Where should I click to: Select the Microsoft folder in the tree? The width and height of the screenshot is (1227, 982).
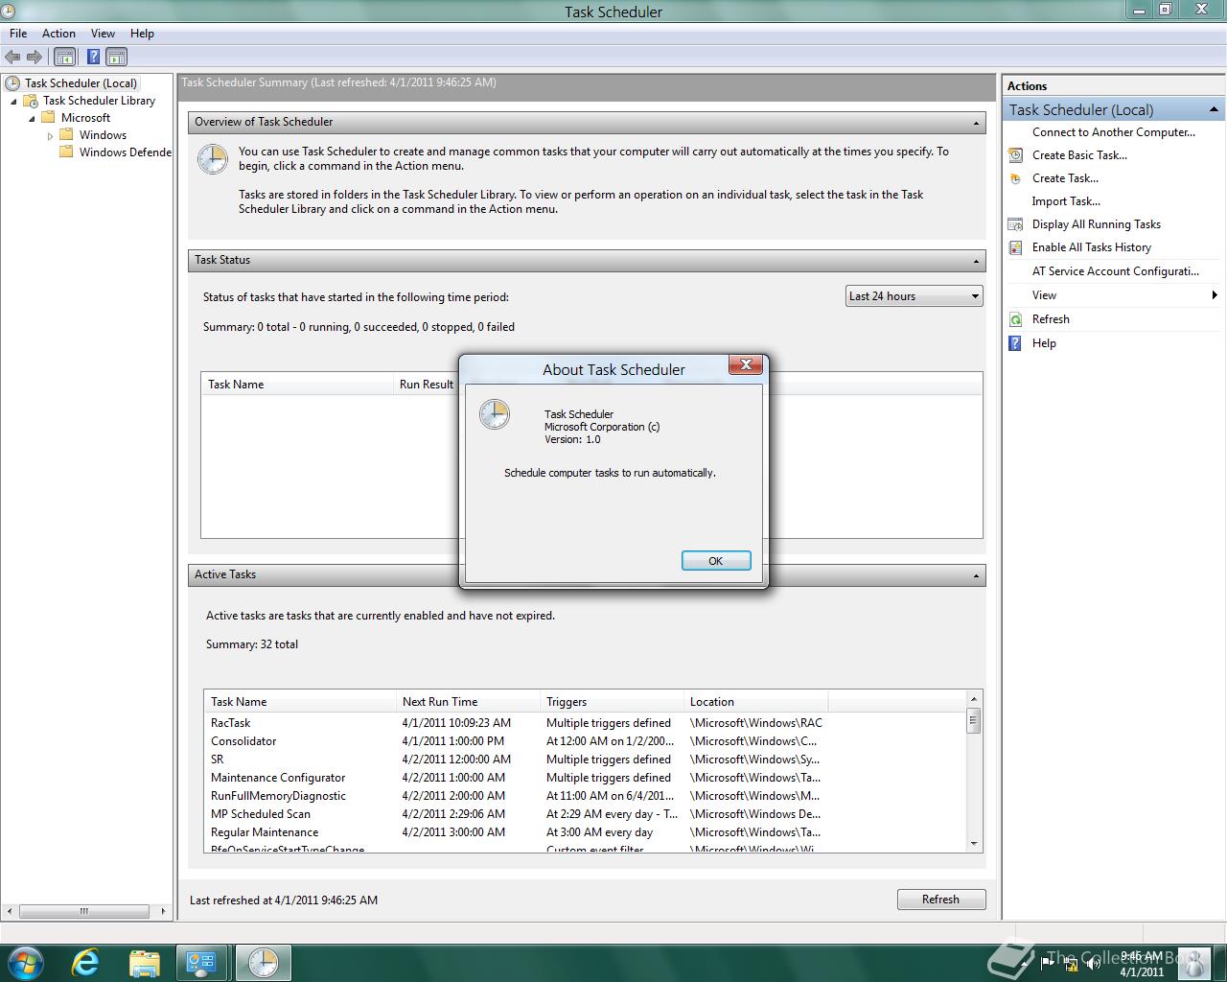click(x=85, y=118)
